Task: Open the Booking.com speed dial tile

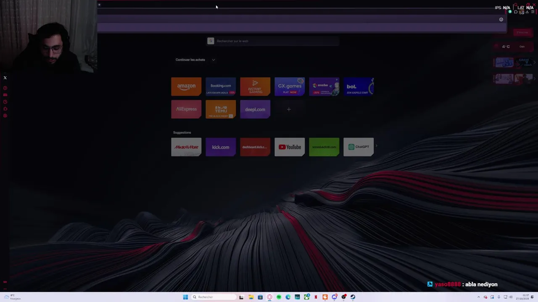Action: coord(221,86)
